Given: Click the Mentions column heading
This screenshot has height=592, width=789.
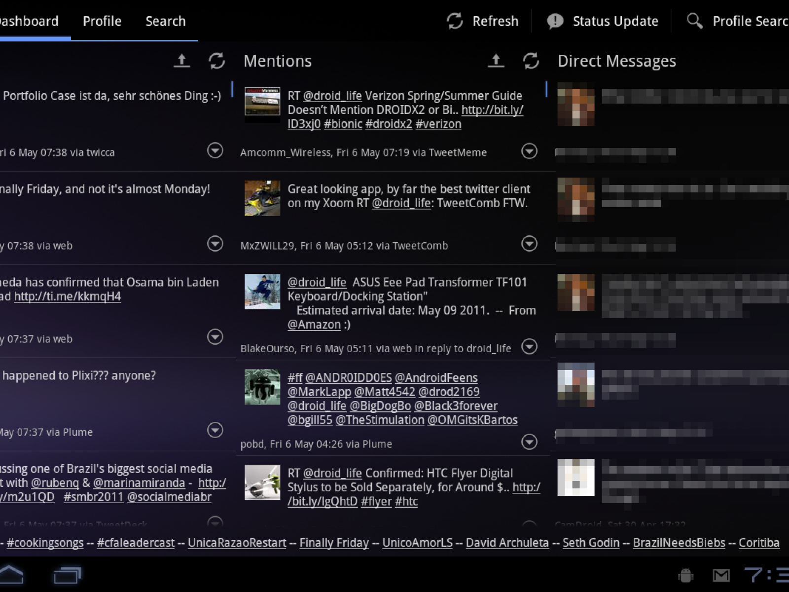Looking at the screenshot, I should click(x=278, y=61).
